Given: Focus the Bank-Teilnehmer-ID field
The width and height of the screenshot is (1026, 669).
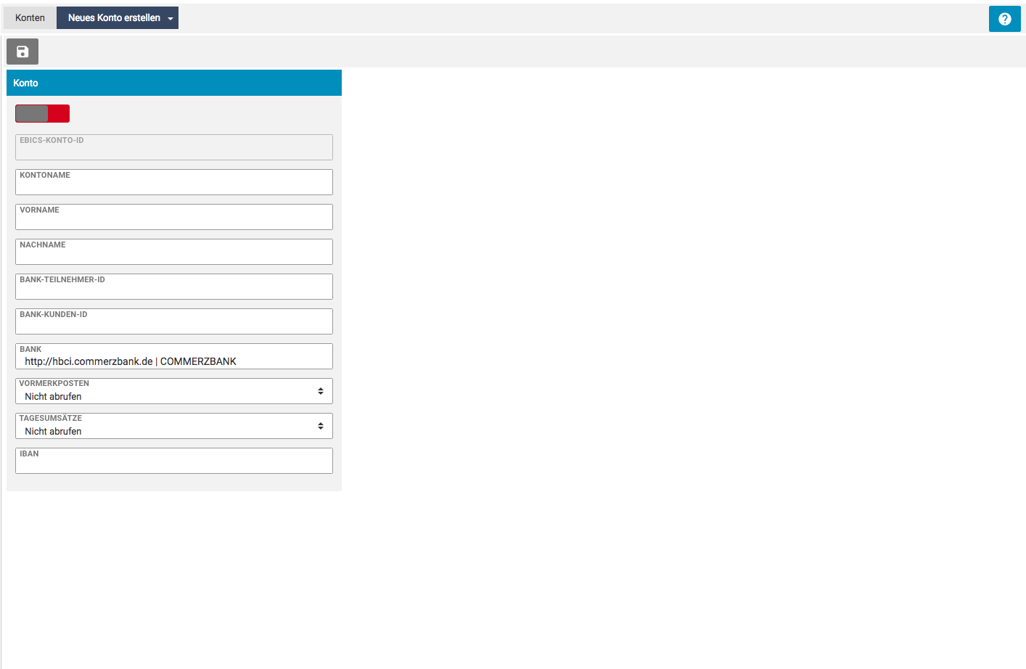Looking at the screenshot, I should [x=174, y=287].
